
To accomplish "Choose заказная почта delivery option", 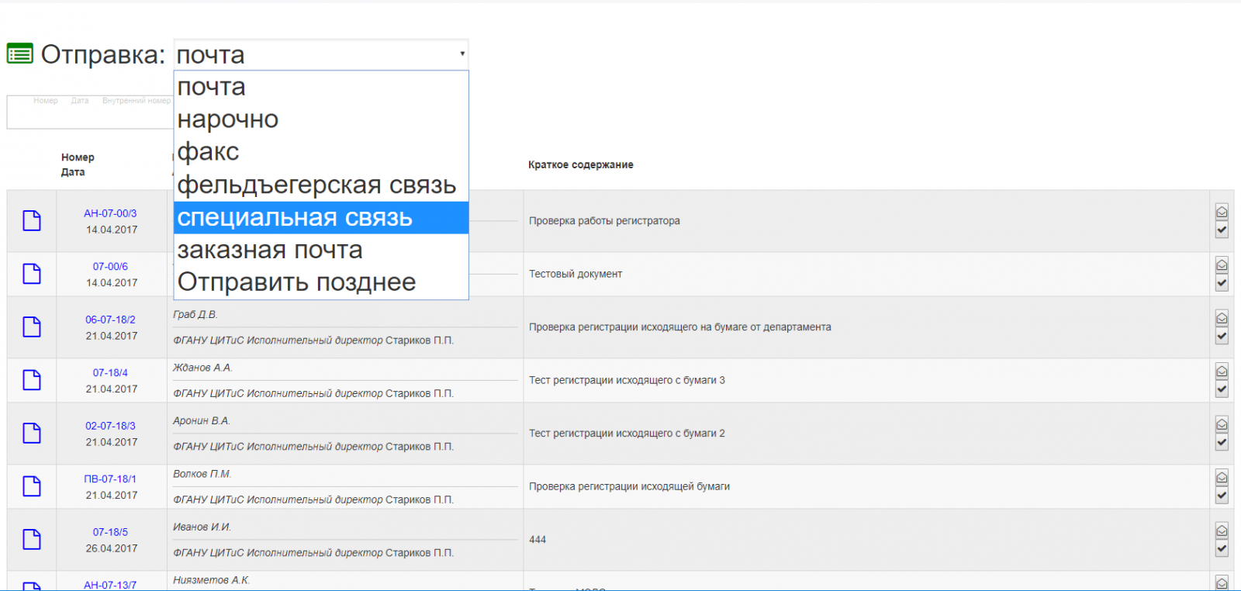I will pos(270,250).
